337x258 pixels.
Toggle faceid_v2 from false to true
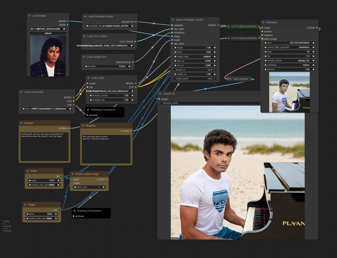(x=195, y=70)
